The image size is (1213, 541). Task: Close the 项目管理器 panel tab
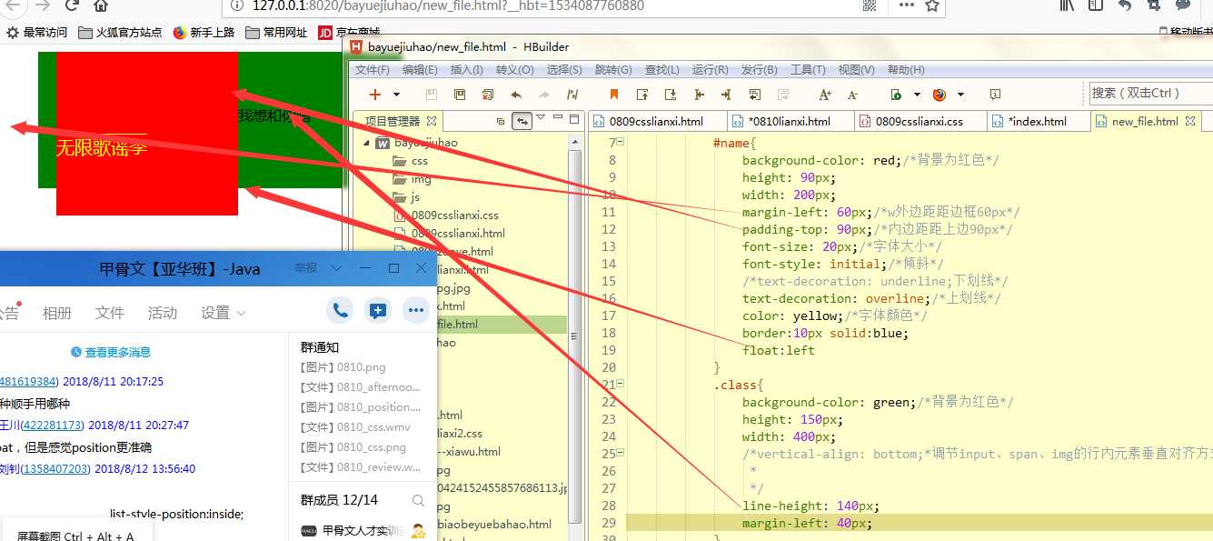pos(432,120)
